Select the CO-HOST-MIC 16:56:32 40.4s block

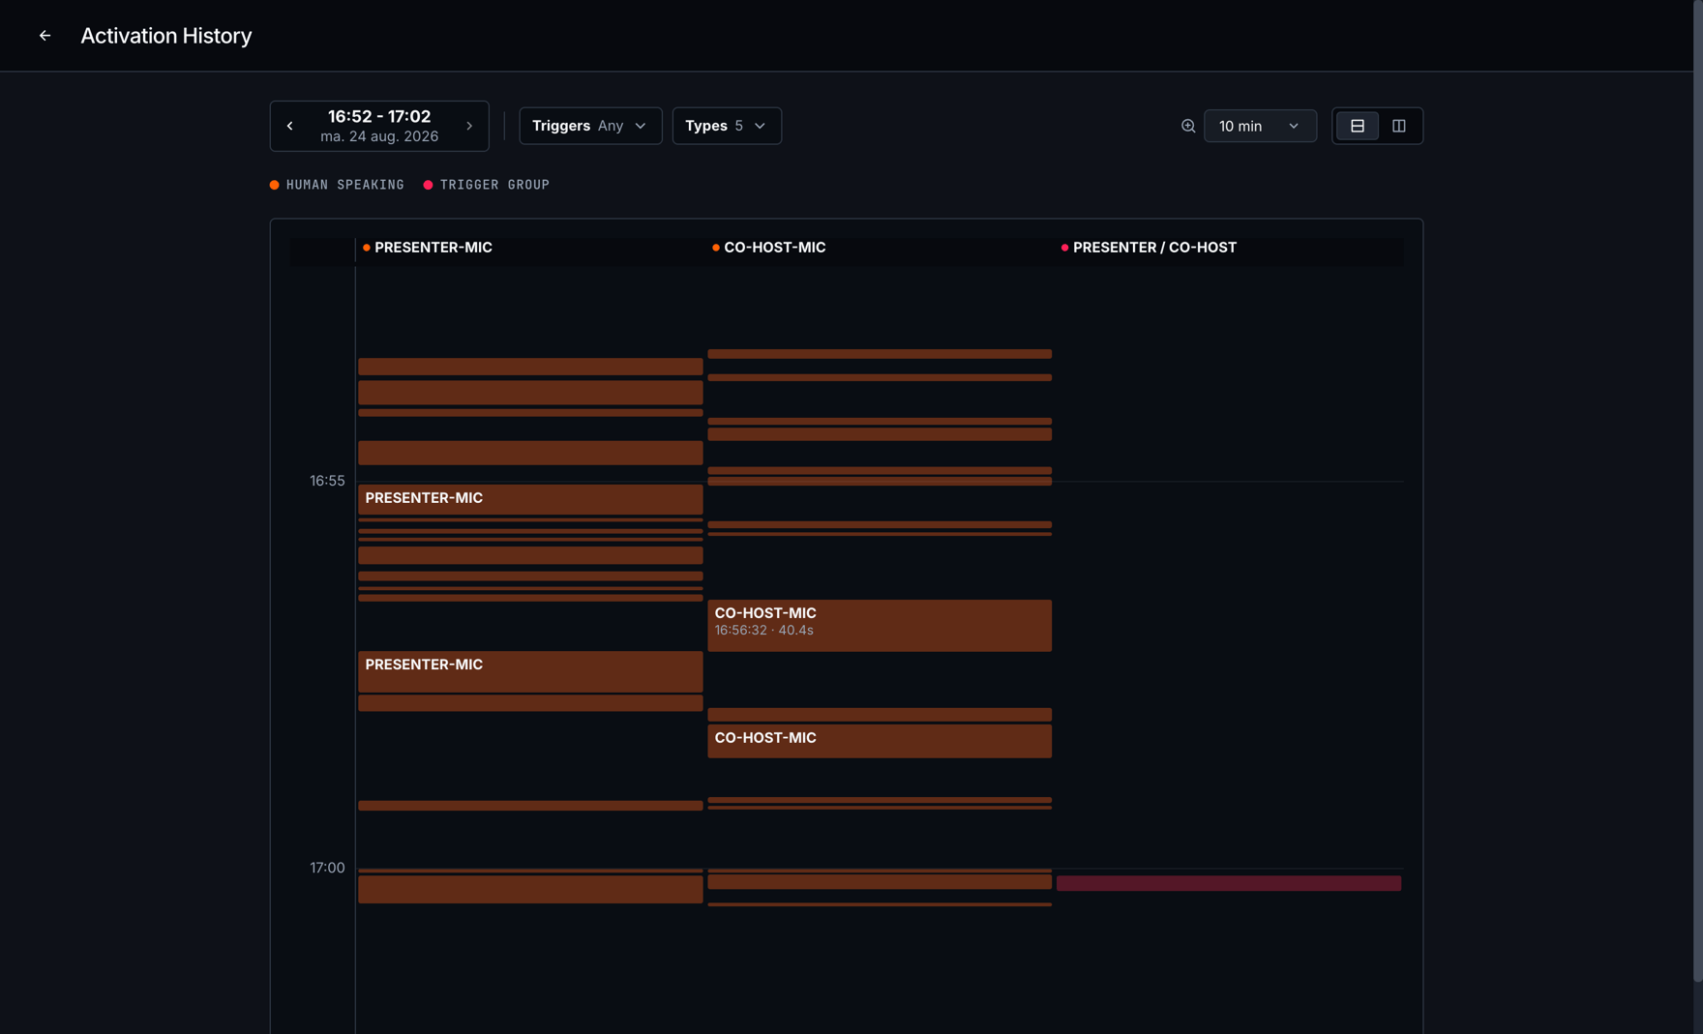click(x=880, y=625)
